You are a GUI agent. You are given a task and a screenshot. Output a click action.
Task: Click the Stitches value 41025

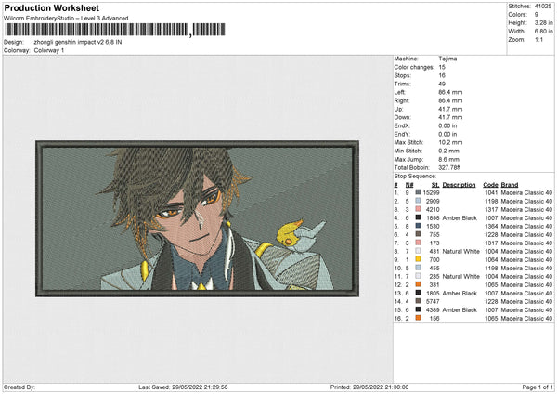click(x=543, y=7)
